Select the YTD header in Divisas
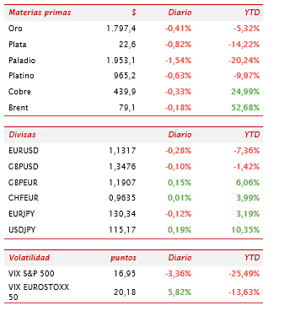 [252, 135]
